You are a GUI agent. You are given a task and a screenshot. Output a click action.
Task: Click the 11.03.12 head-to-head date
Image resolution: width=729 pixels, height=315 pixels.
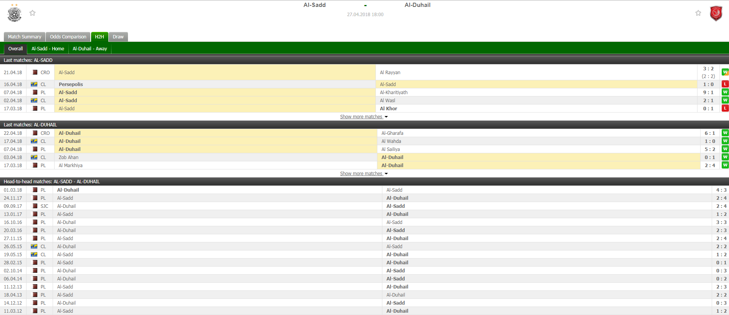coord(13,311)
